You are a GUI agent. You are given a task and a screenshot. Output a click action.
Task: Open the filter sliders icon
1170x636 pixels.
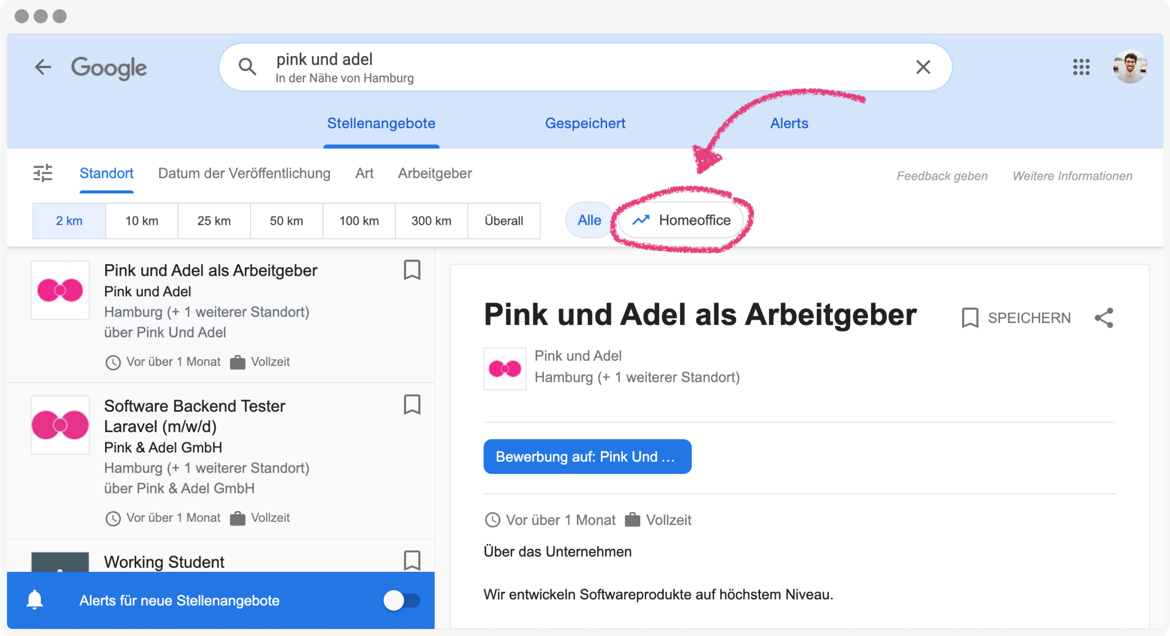43,173
